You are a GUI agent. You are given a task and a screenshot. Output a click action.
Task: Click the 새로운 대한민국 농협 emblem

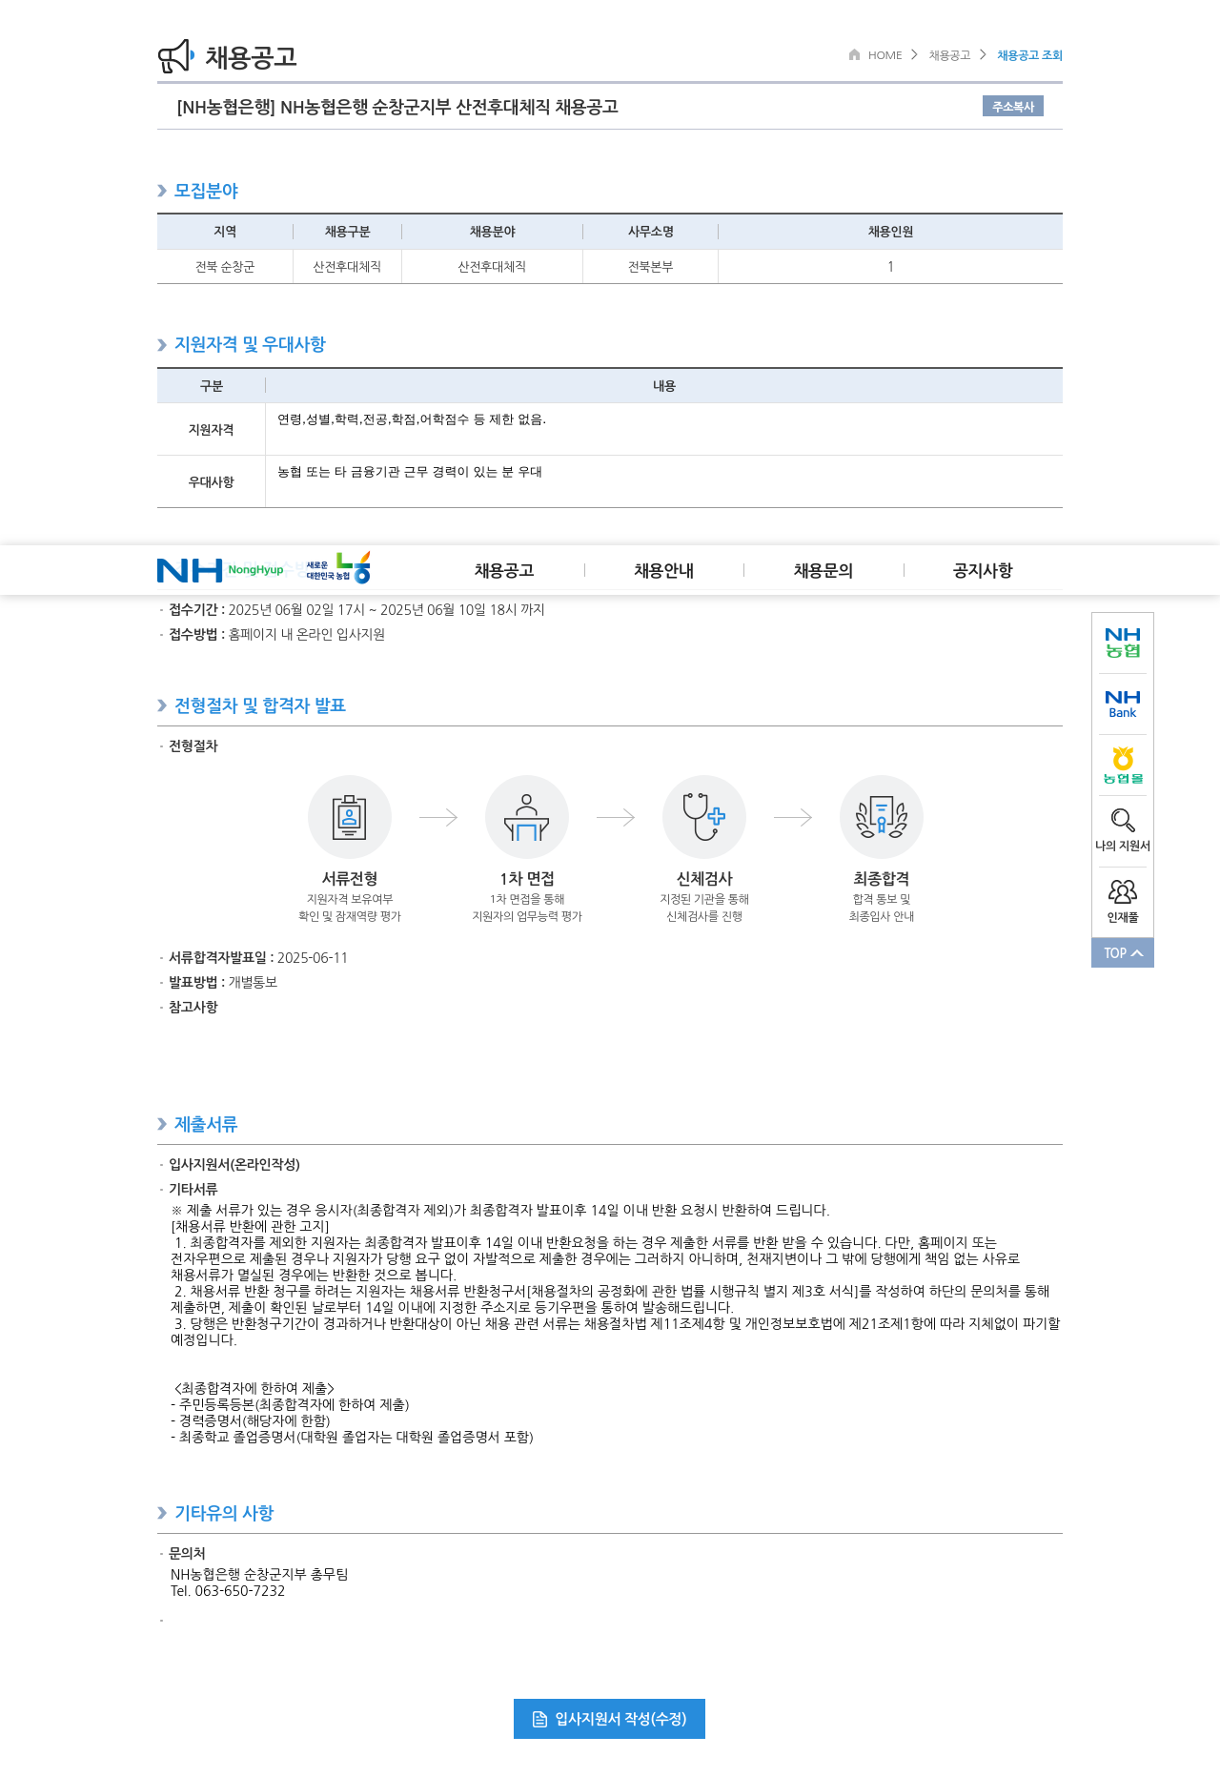tap(338, 568)
